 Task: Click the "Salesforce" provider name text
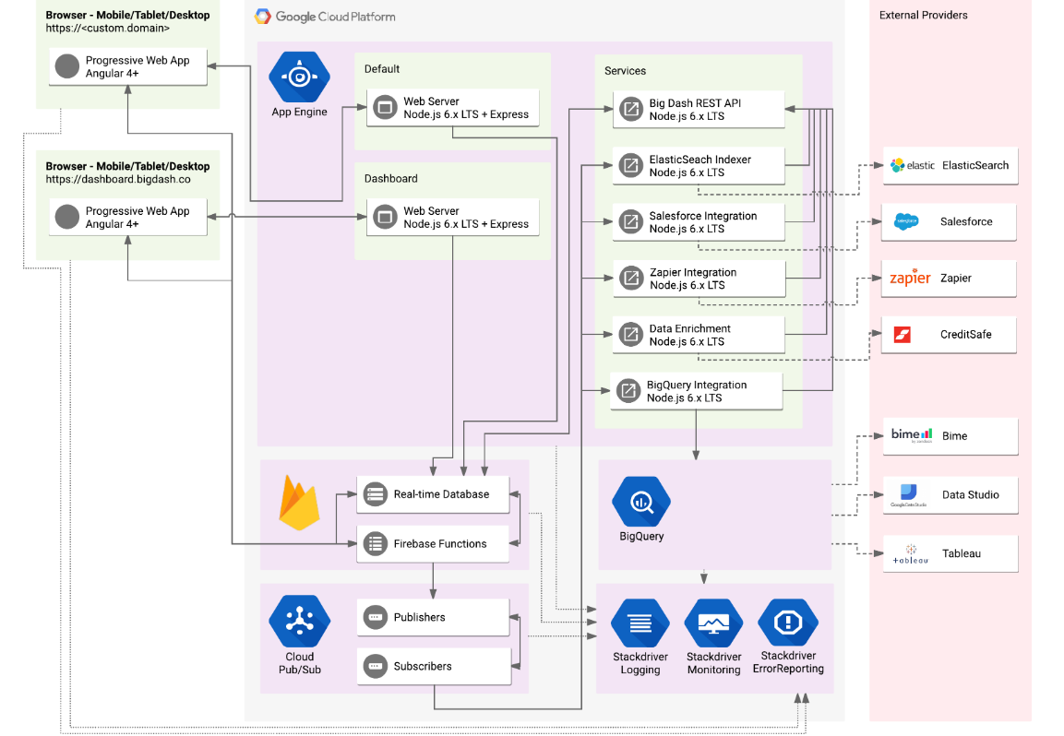(x=965, y=221)
